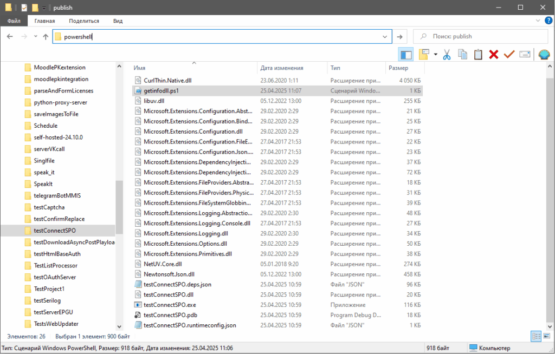Click the Go to arrow button
The height and width of the screenshot is (354, 555).
click(399, 36)
